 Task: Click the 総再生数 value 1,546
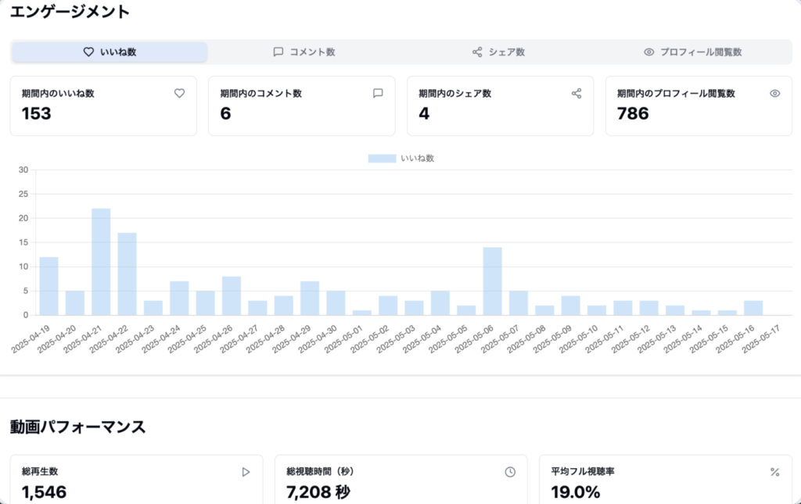click(x=45, y=492)
